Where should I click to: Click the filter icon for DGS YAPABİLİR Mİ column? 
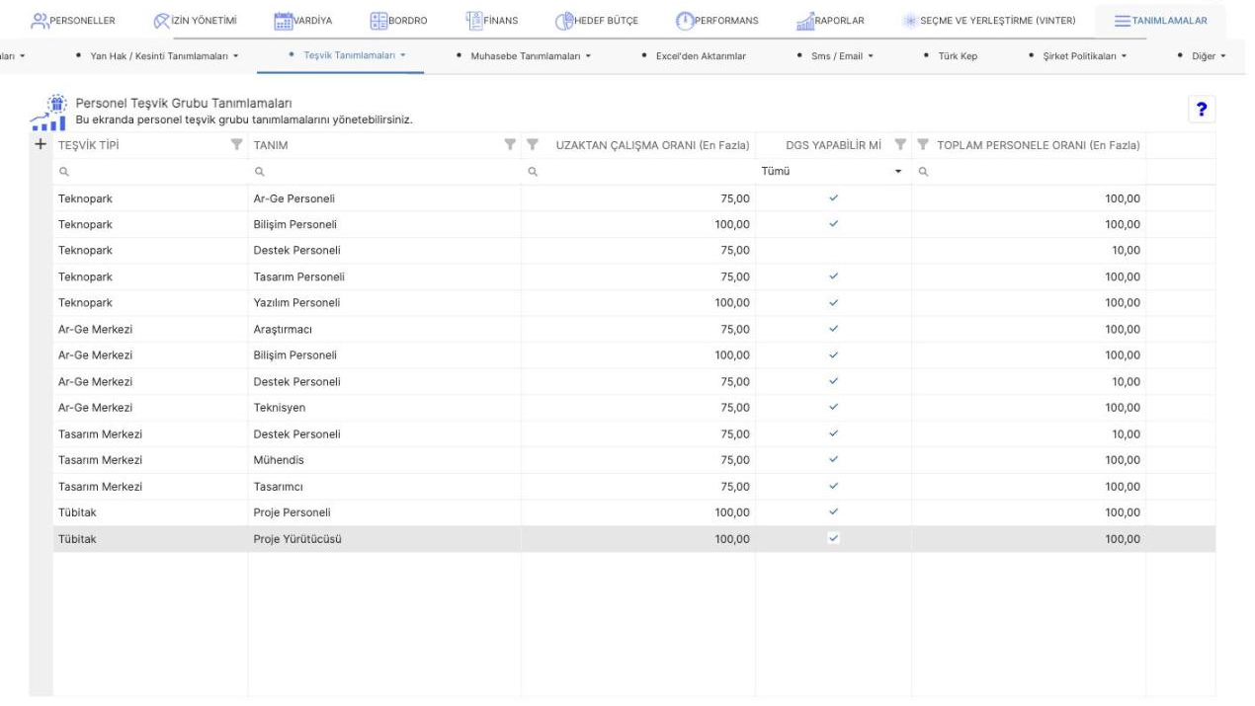(900, 146)
